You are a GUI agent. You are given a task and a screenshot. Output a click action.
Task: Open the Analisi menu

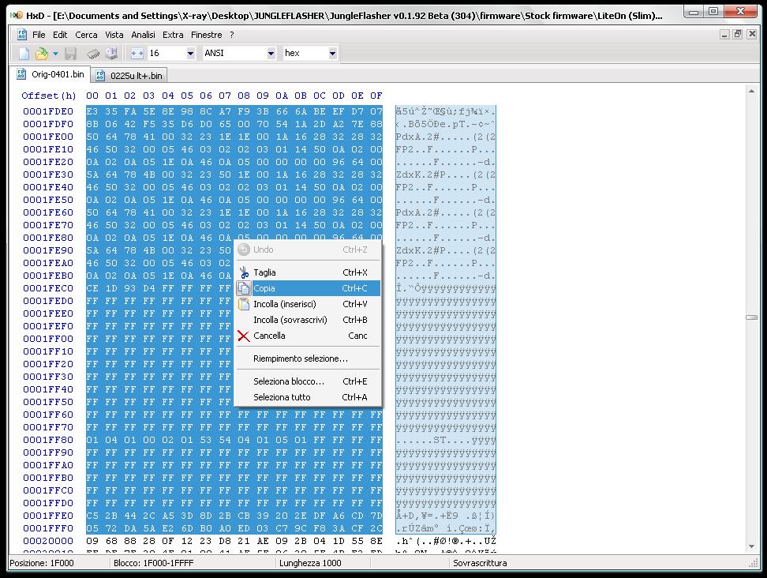coord(143,35)
